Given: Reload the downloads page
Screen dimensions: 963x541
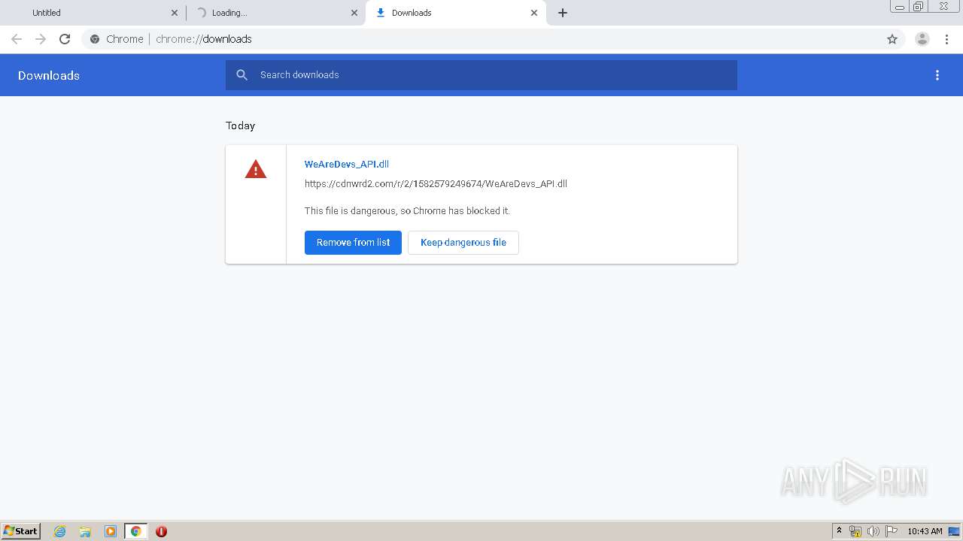Looking at the screenshot, I should [65, 39].
